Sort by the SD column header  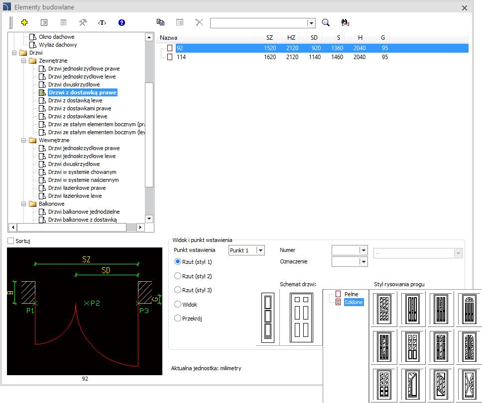pos(311,37)
